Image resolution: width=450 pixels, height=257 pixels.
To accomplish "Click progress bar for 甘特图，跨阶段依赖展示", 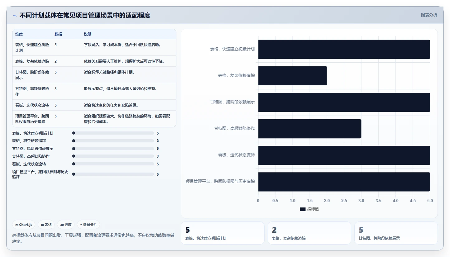I will pyautogui.click(x=113, y=149).
